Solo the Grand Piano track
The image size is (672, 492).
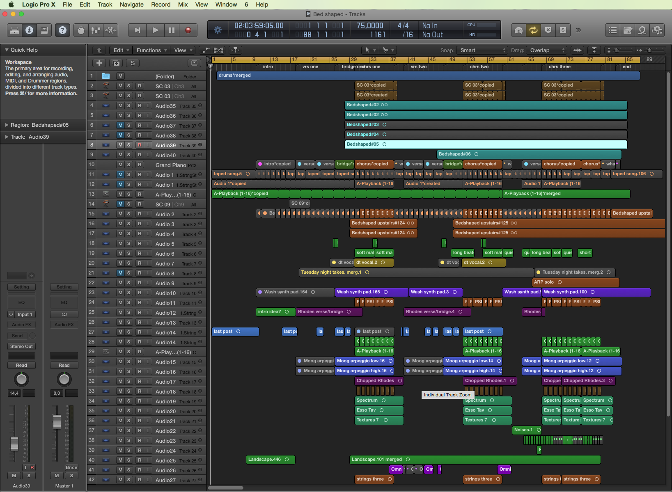[x=129, y=165]
